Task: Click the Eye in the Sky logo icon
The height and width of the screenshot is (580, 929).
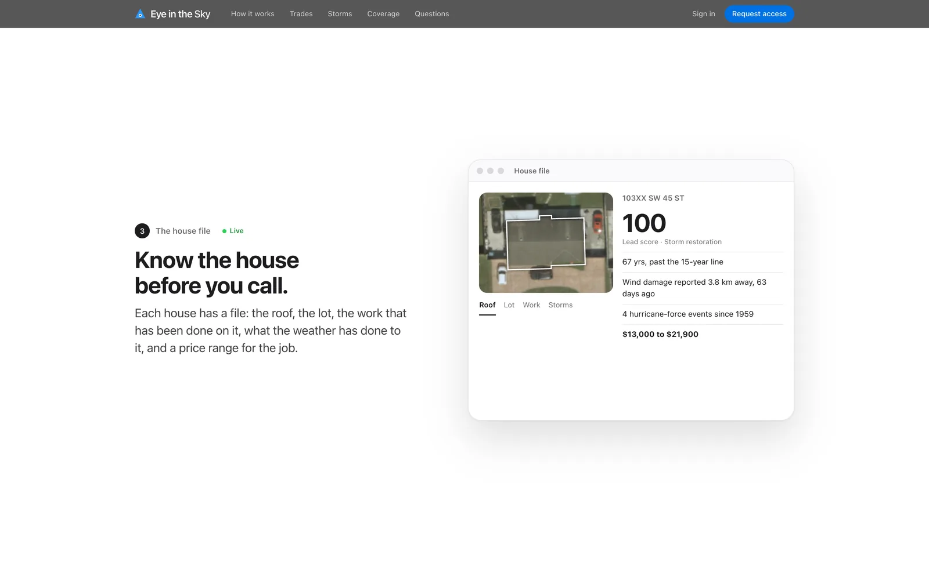Action: tap(140, 14)
